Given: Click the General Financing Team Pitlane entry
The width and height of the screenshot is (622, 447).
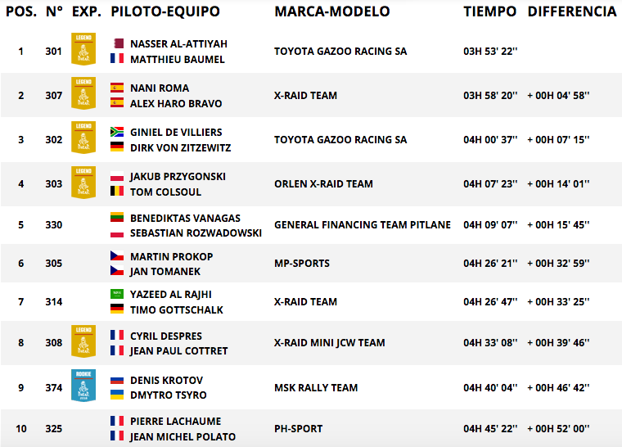Looking at the screenshot, I should click(x=363, y=224).
